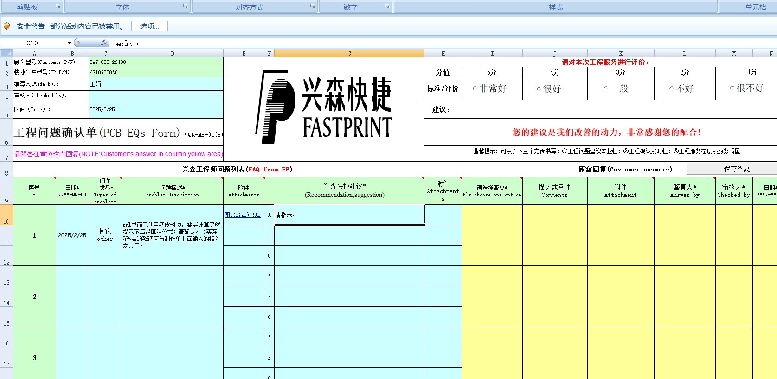Click the date cell 2025/2/25 in row 5

click(156, 109)
